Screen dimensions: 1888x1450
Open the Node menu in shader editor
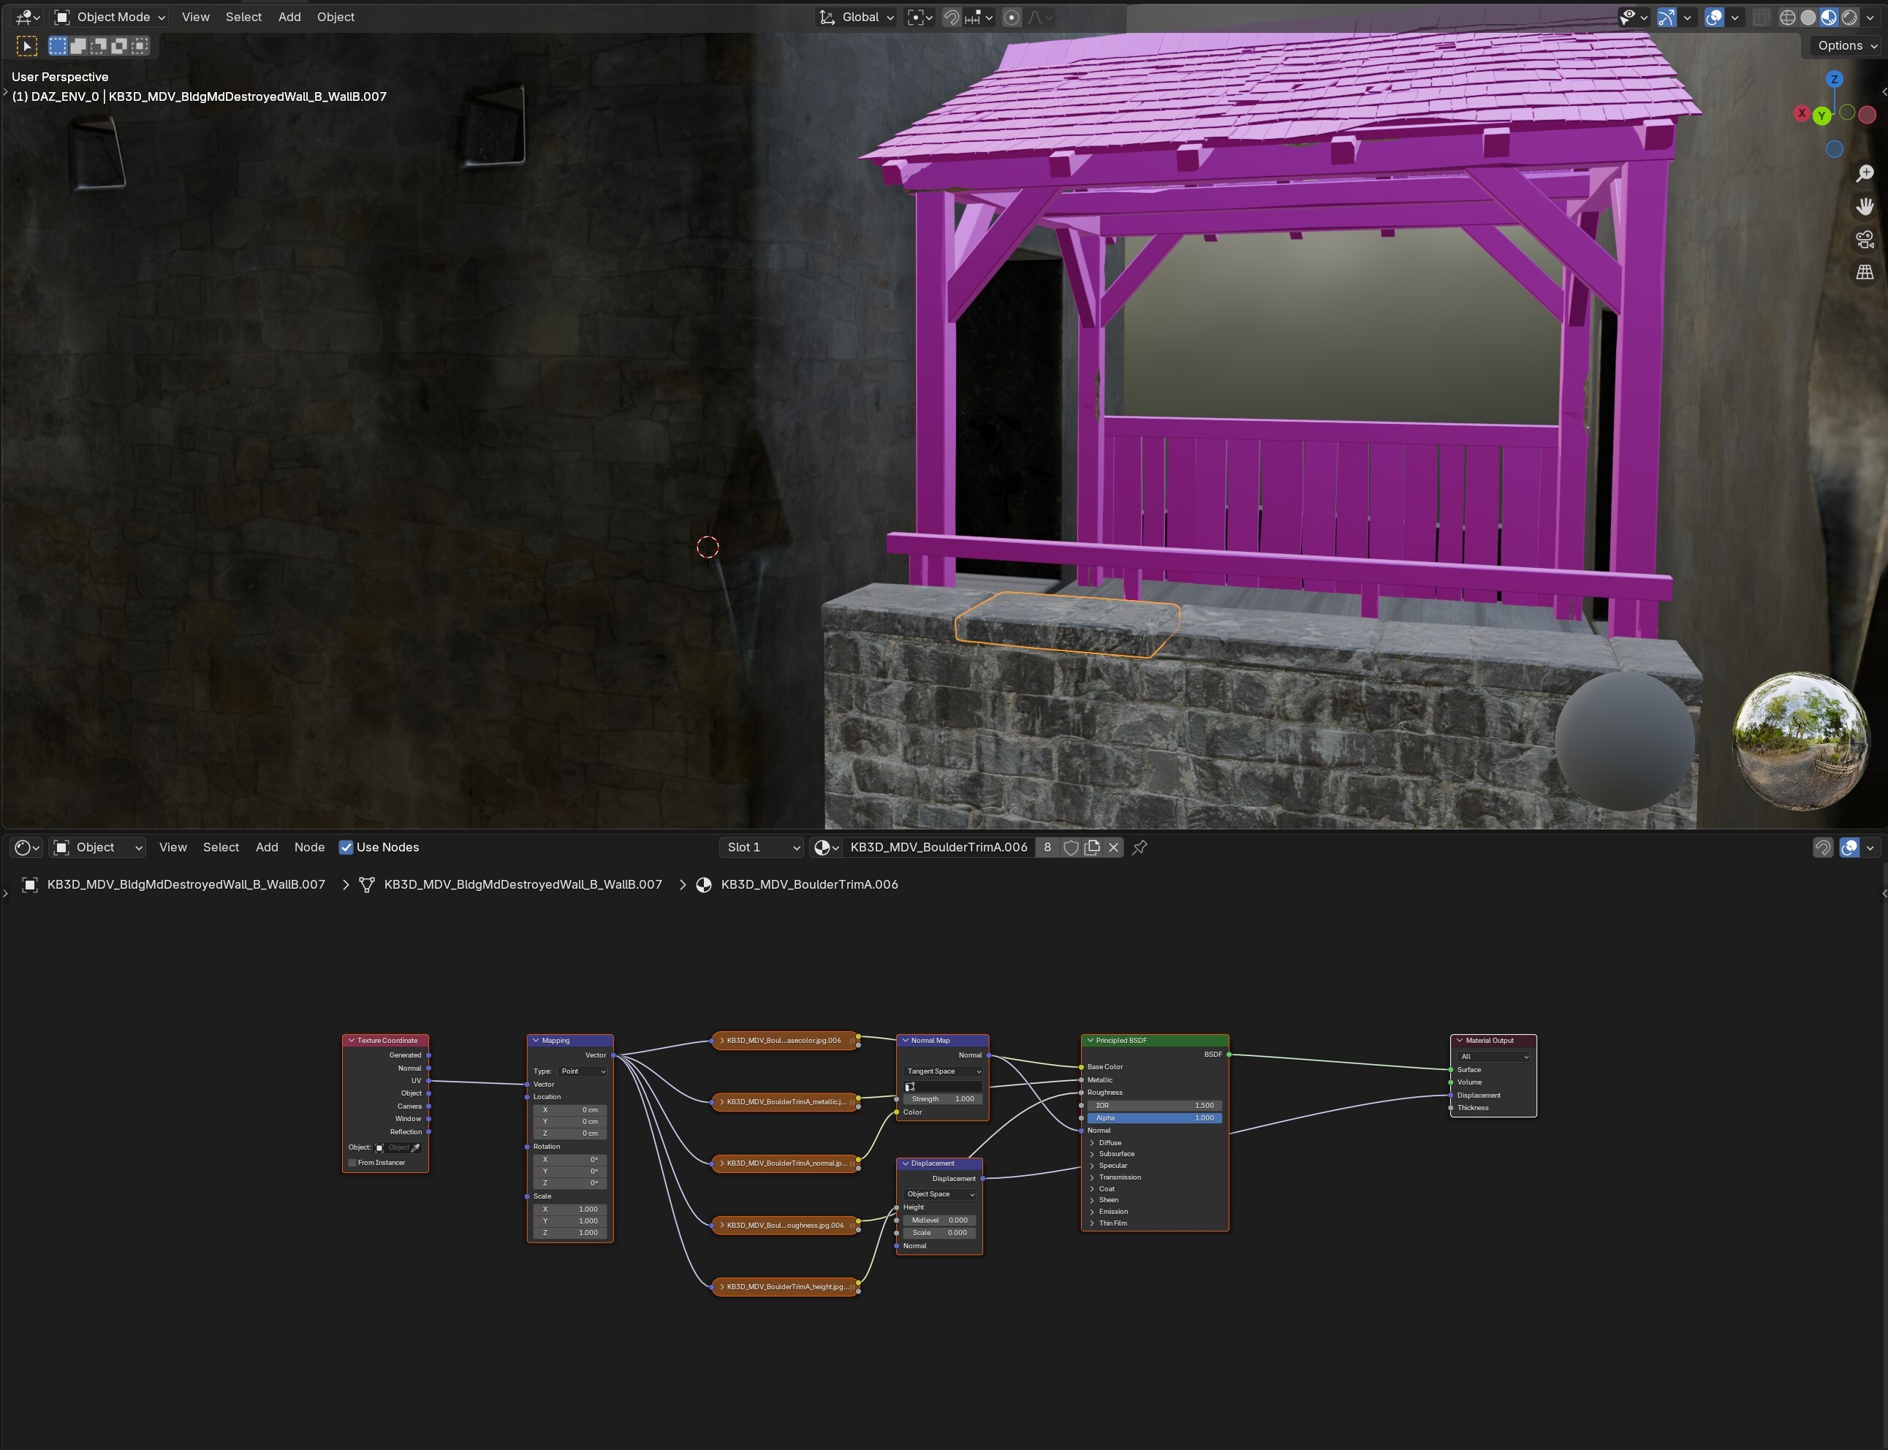coord(309,848)
